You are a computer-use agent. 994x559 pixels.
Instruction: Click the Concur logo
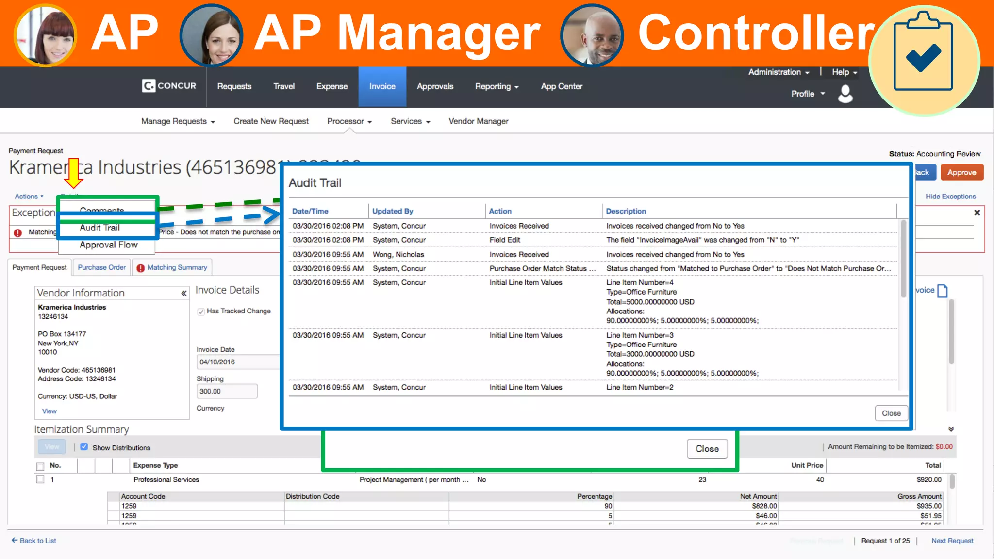pos(169,86)
